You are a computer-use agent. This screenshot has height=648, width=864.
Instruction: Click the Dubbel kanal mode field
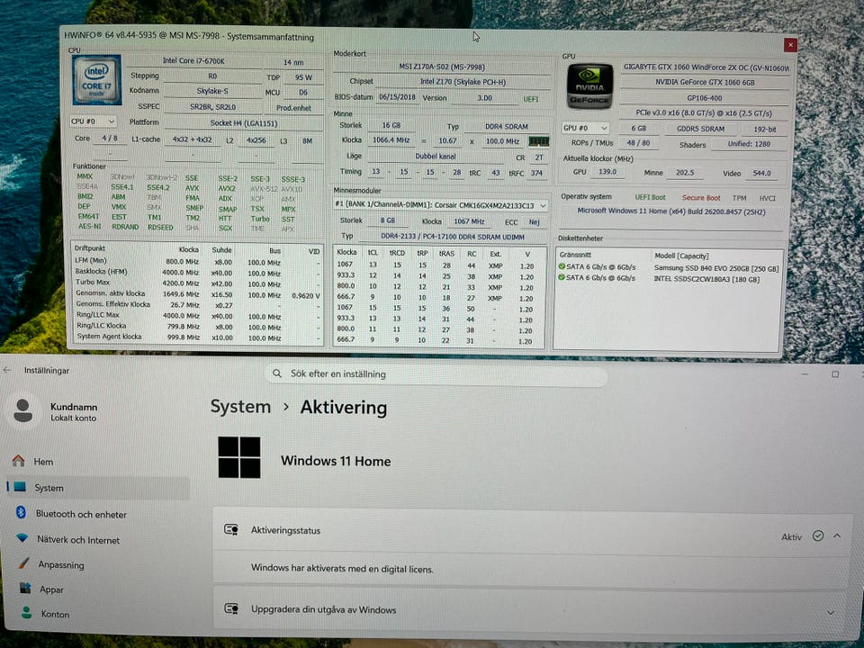click(436, 156)
